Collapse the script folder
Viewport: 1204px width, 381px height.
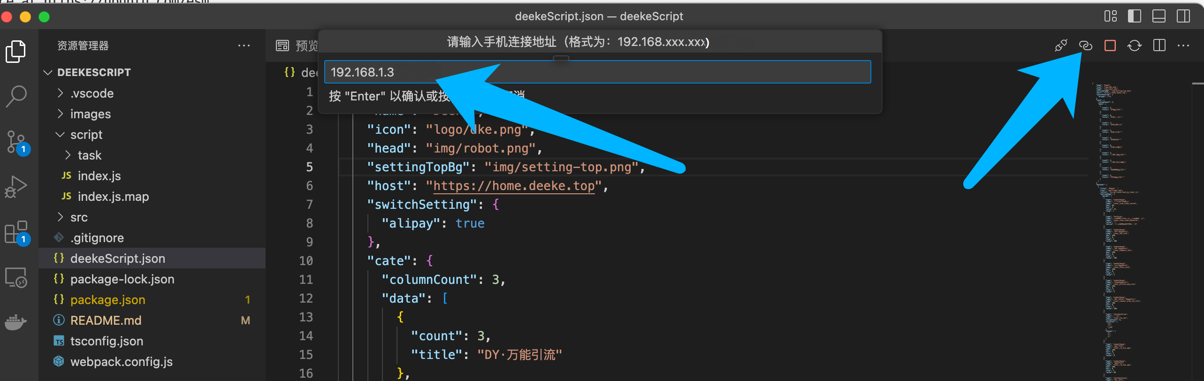(86, 135)
